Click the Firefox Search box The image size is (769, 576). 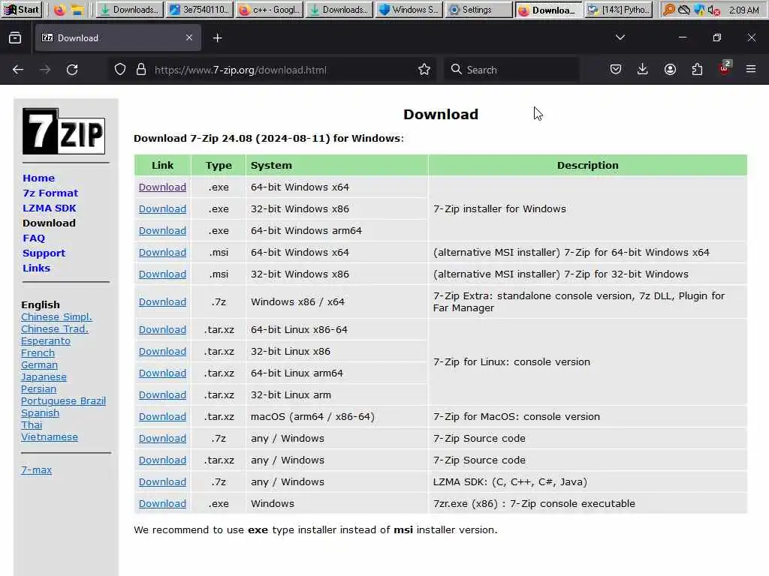coord(512,70)
